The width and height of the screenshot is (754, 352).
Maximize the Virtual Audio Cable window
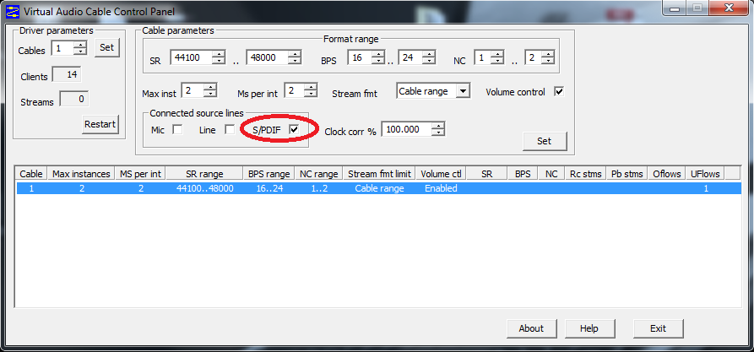coord(698,8)
